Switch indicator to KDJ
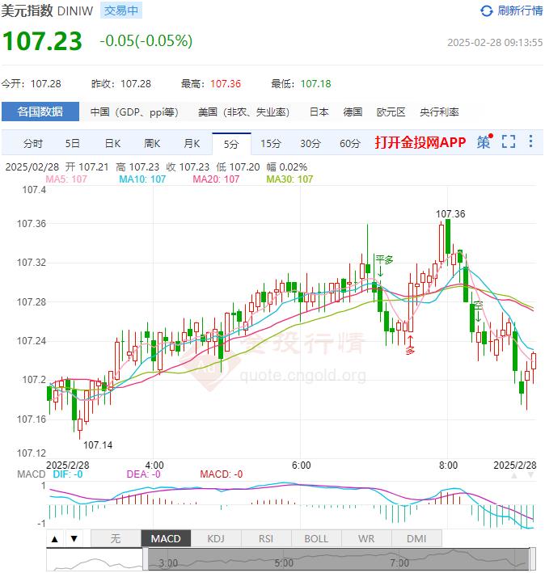Image resolution: width=545 pixels, height=573 pixels. 216,539
